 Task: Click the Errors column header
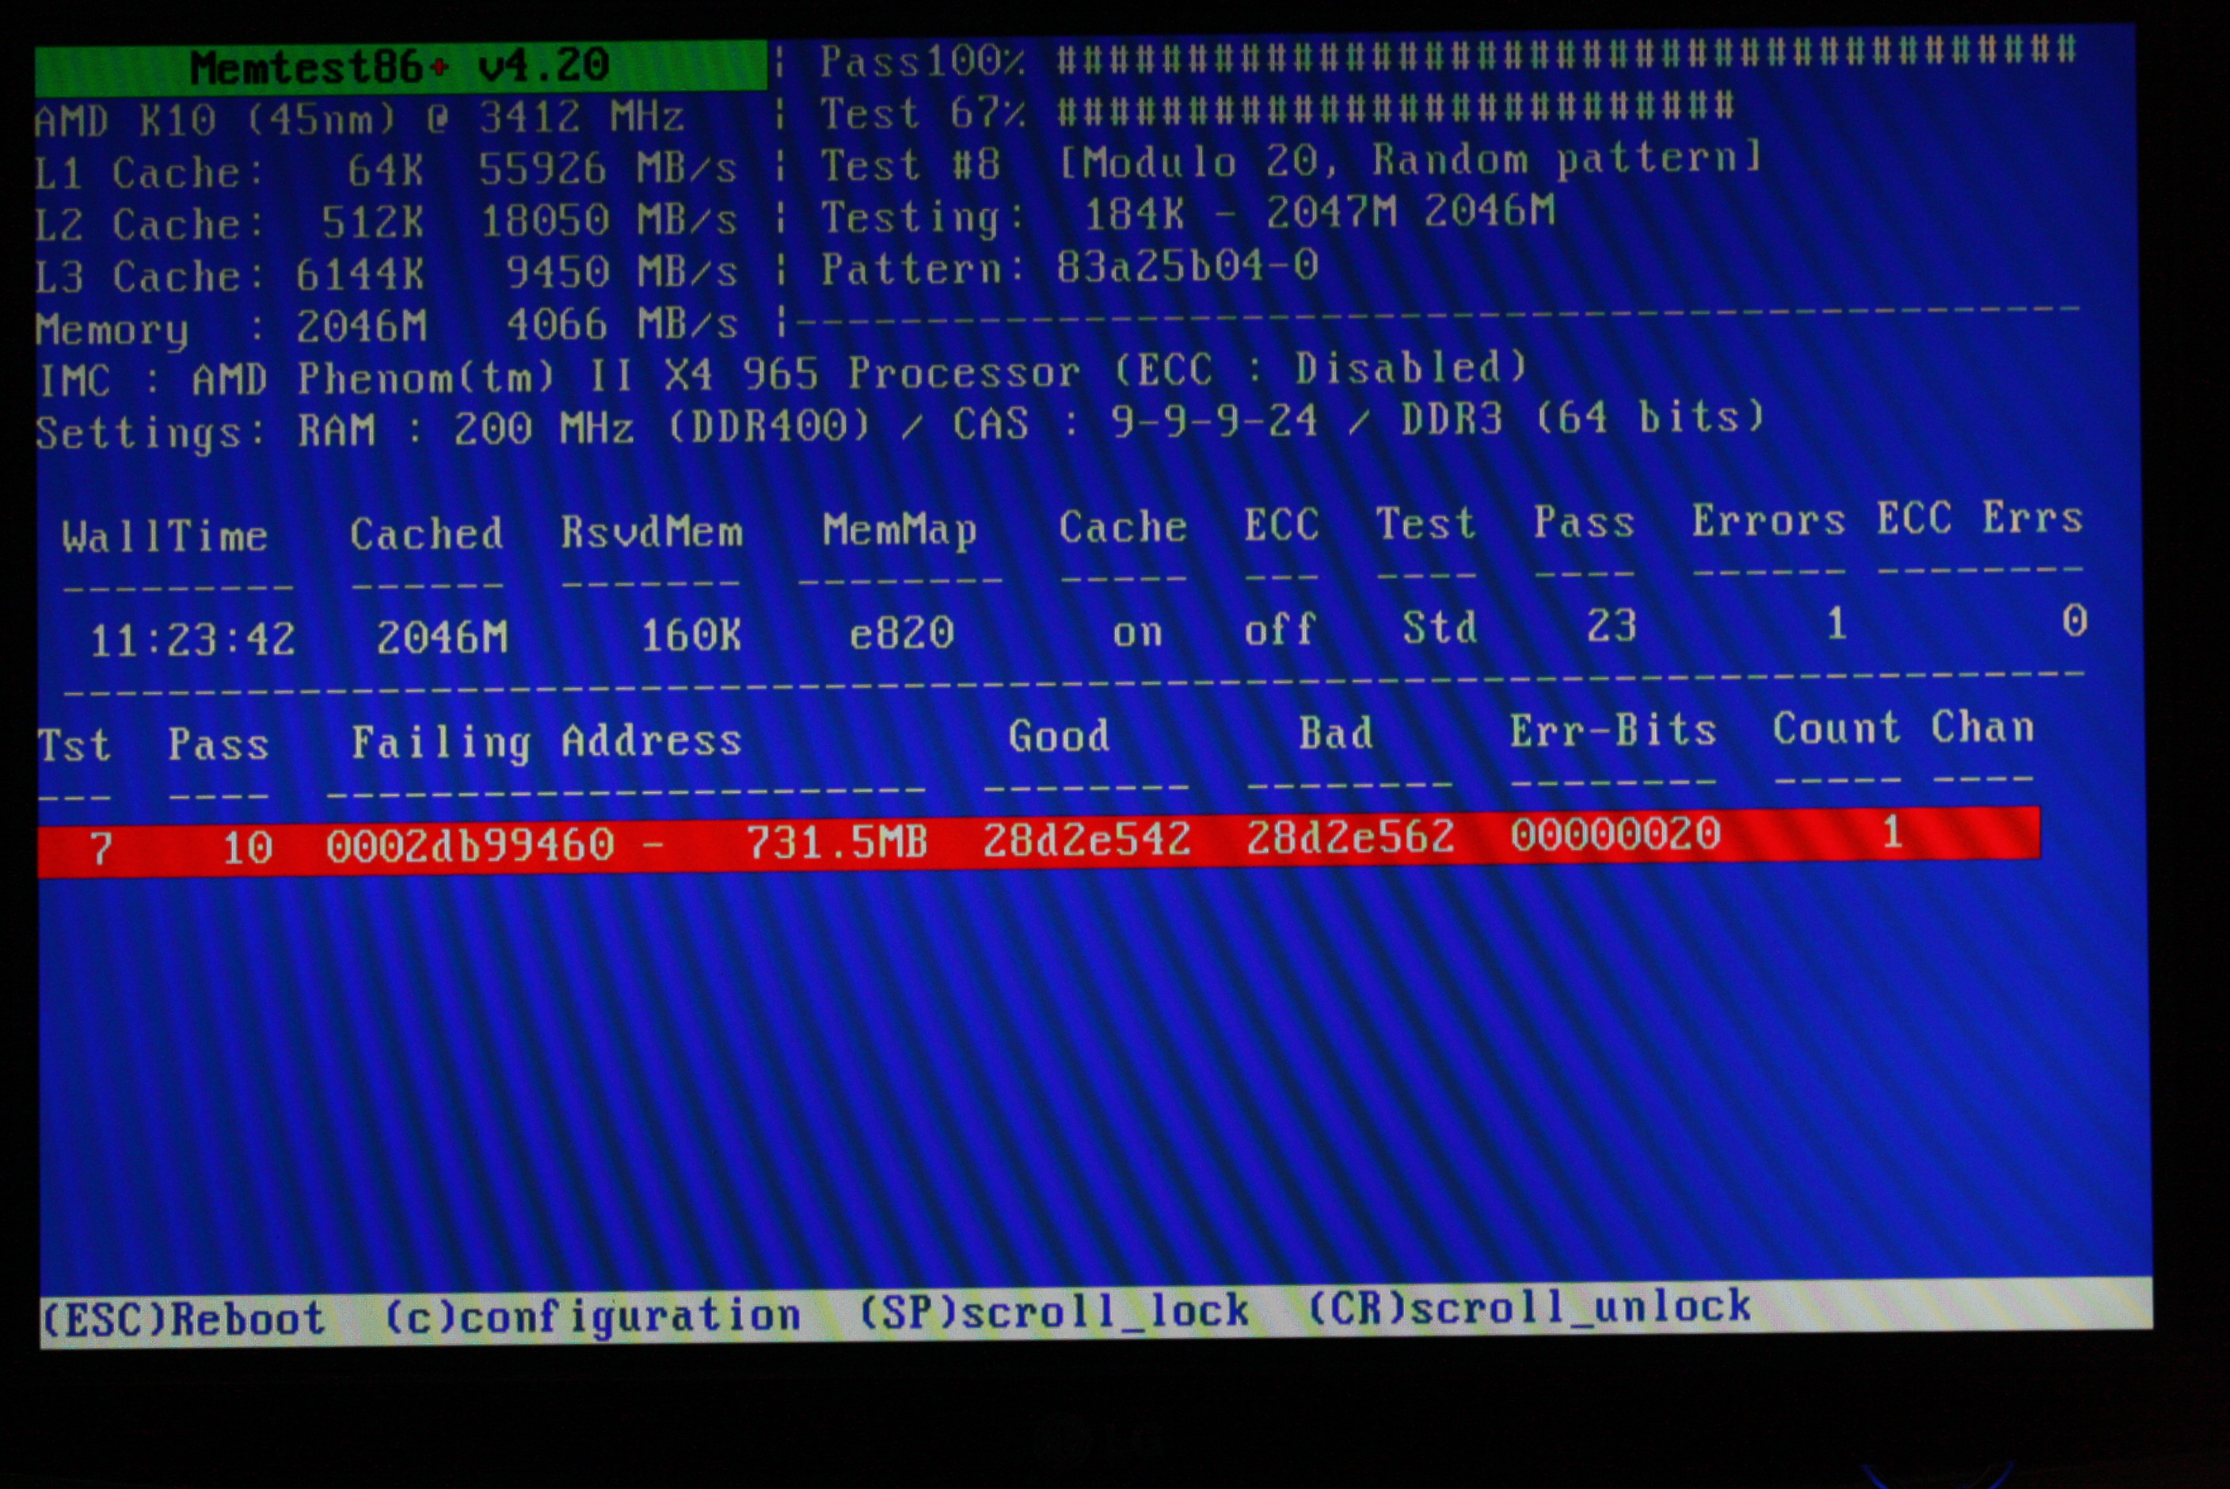click(1768, 520)
